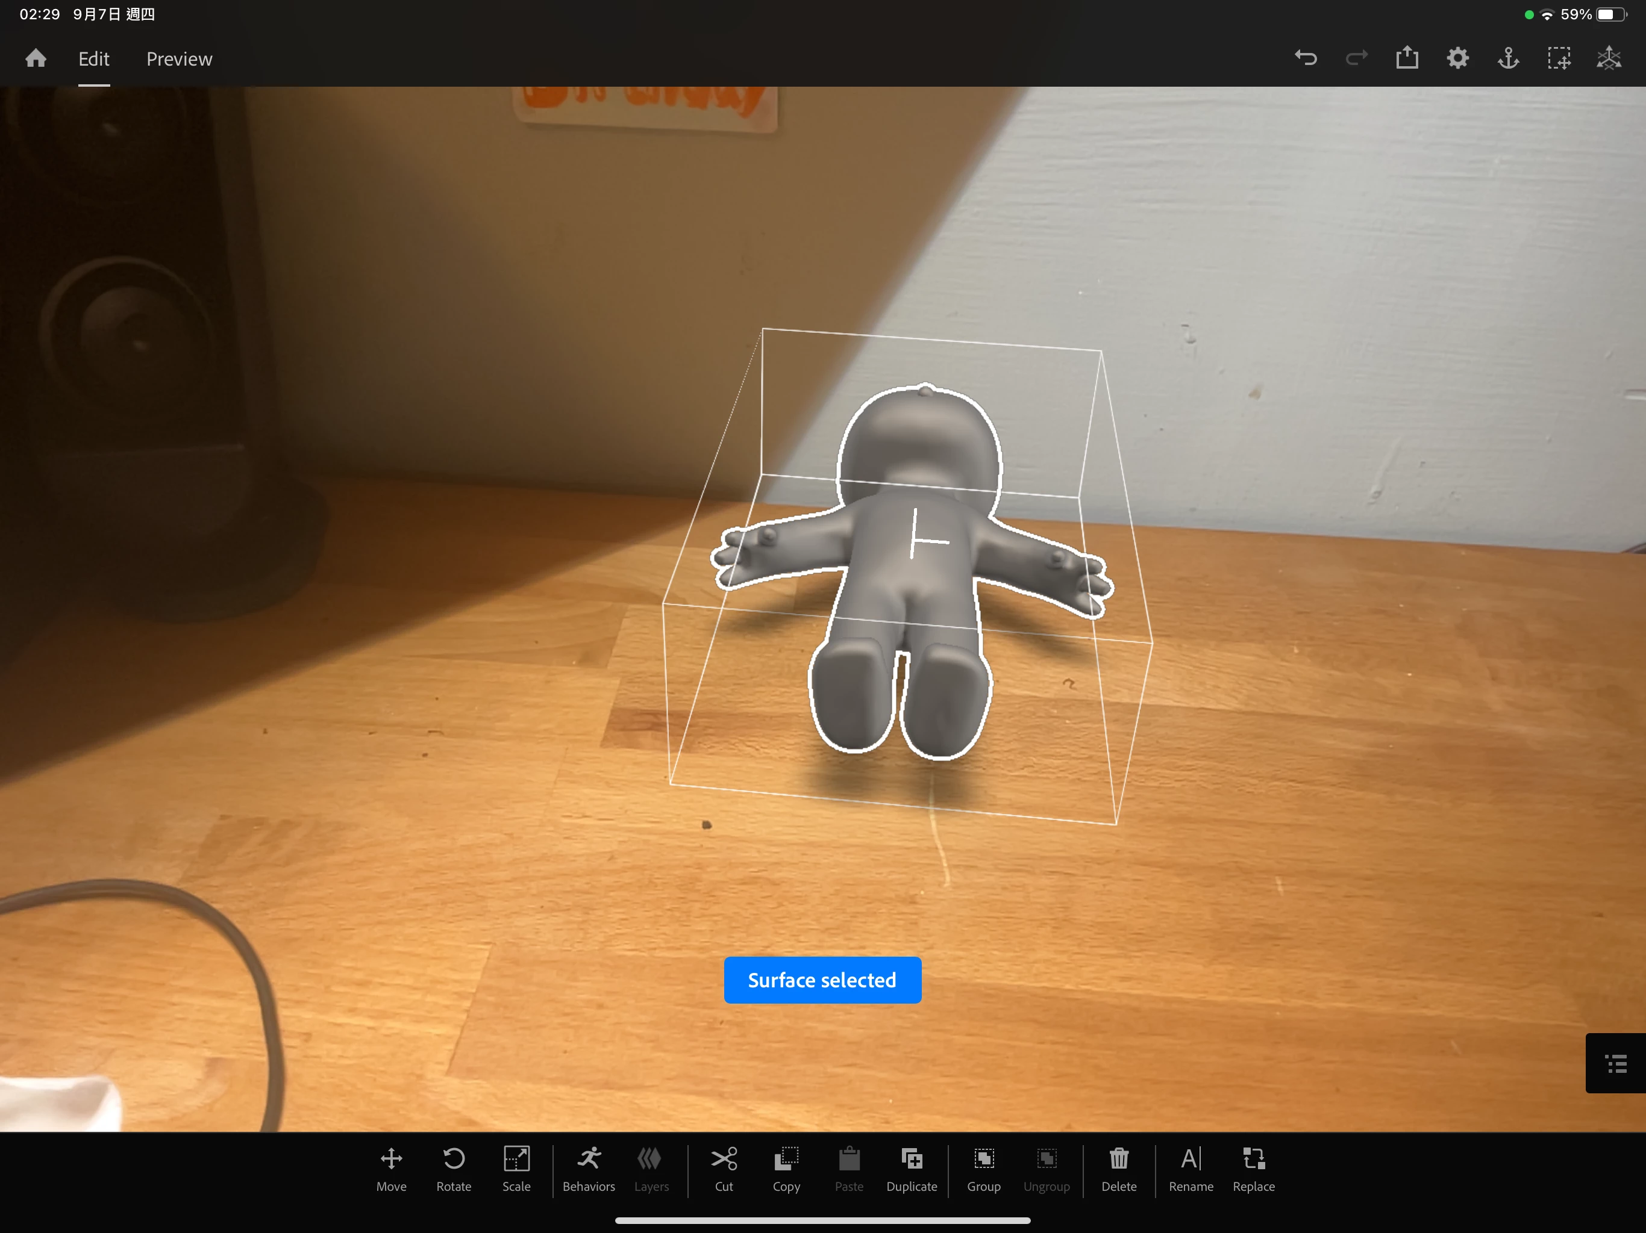Viewport: 1646px width, 1233px height.
Task: Delete the selected 3D figure
Action: [1118, 1169]
